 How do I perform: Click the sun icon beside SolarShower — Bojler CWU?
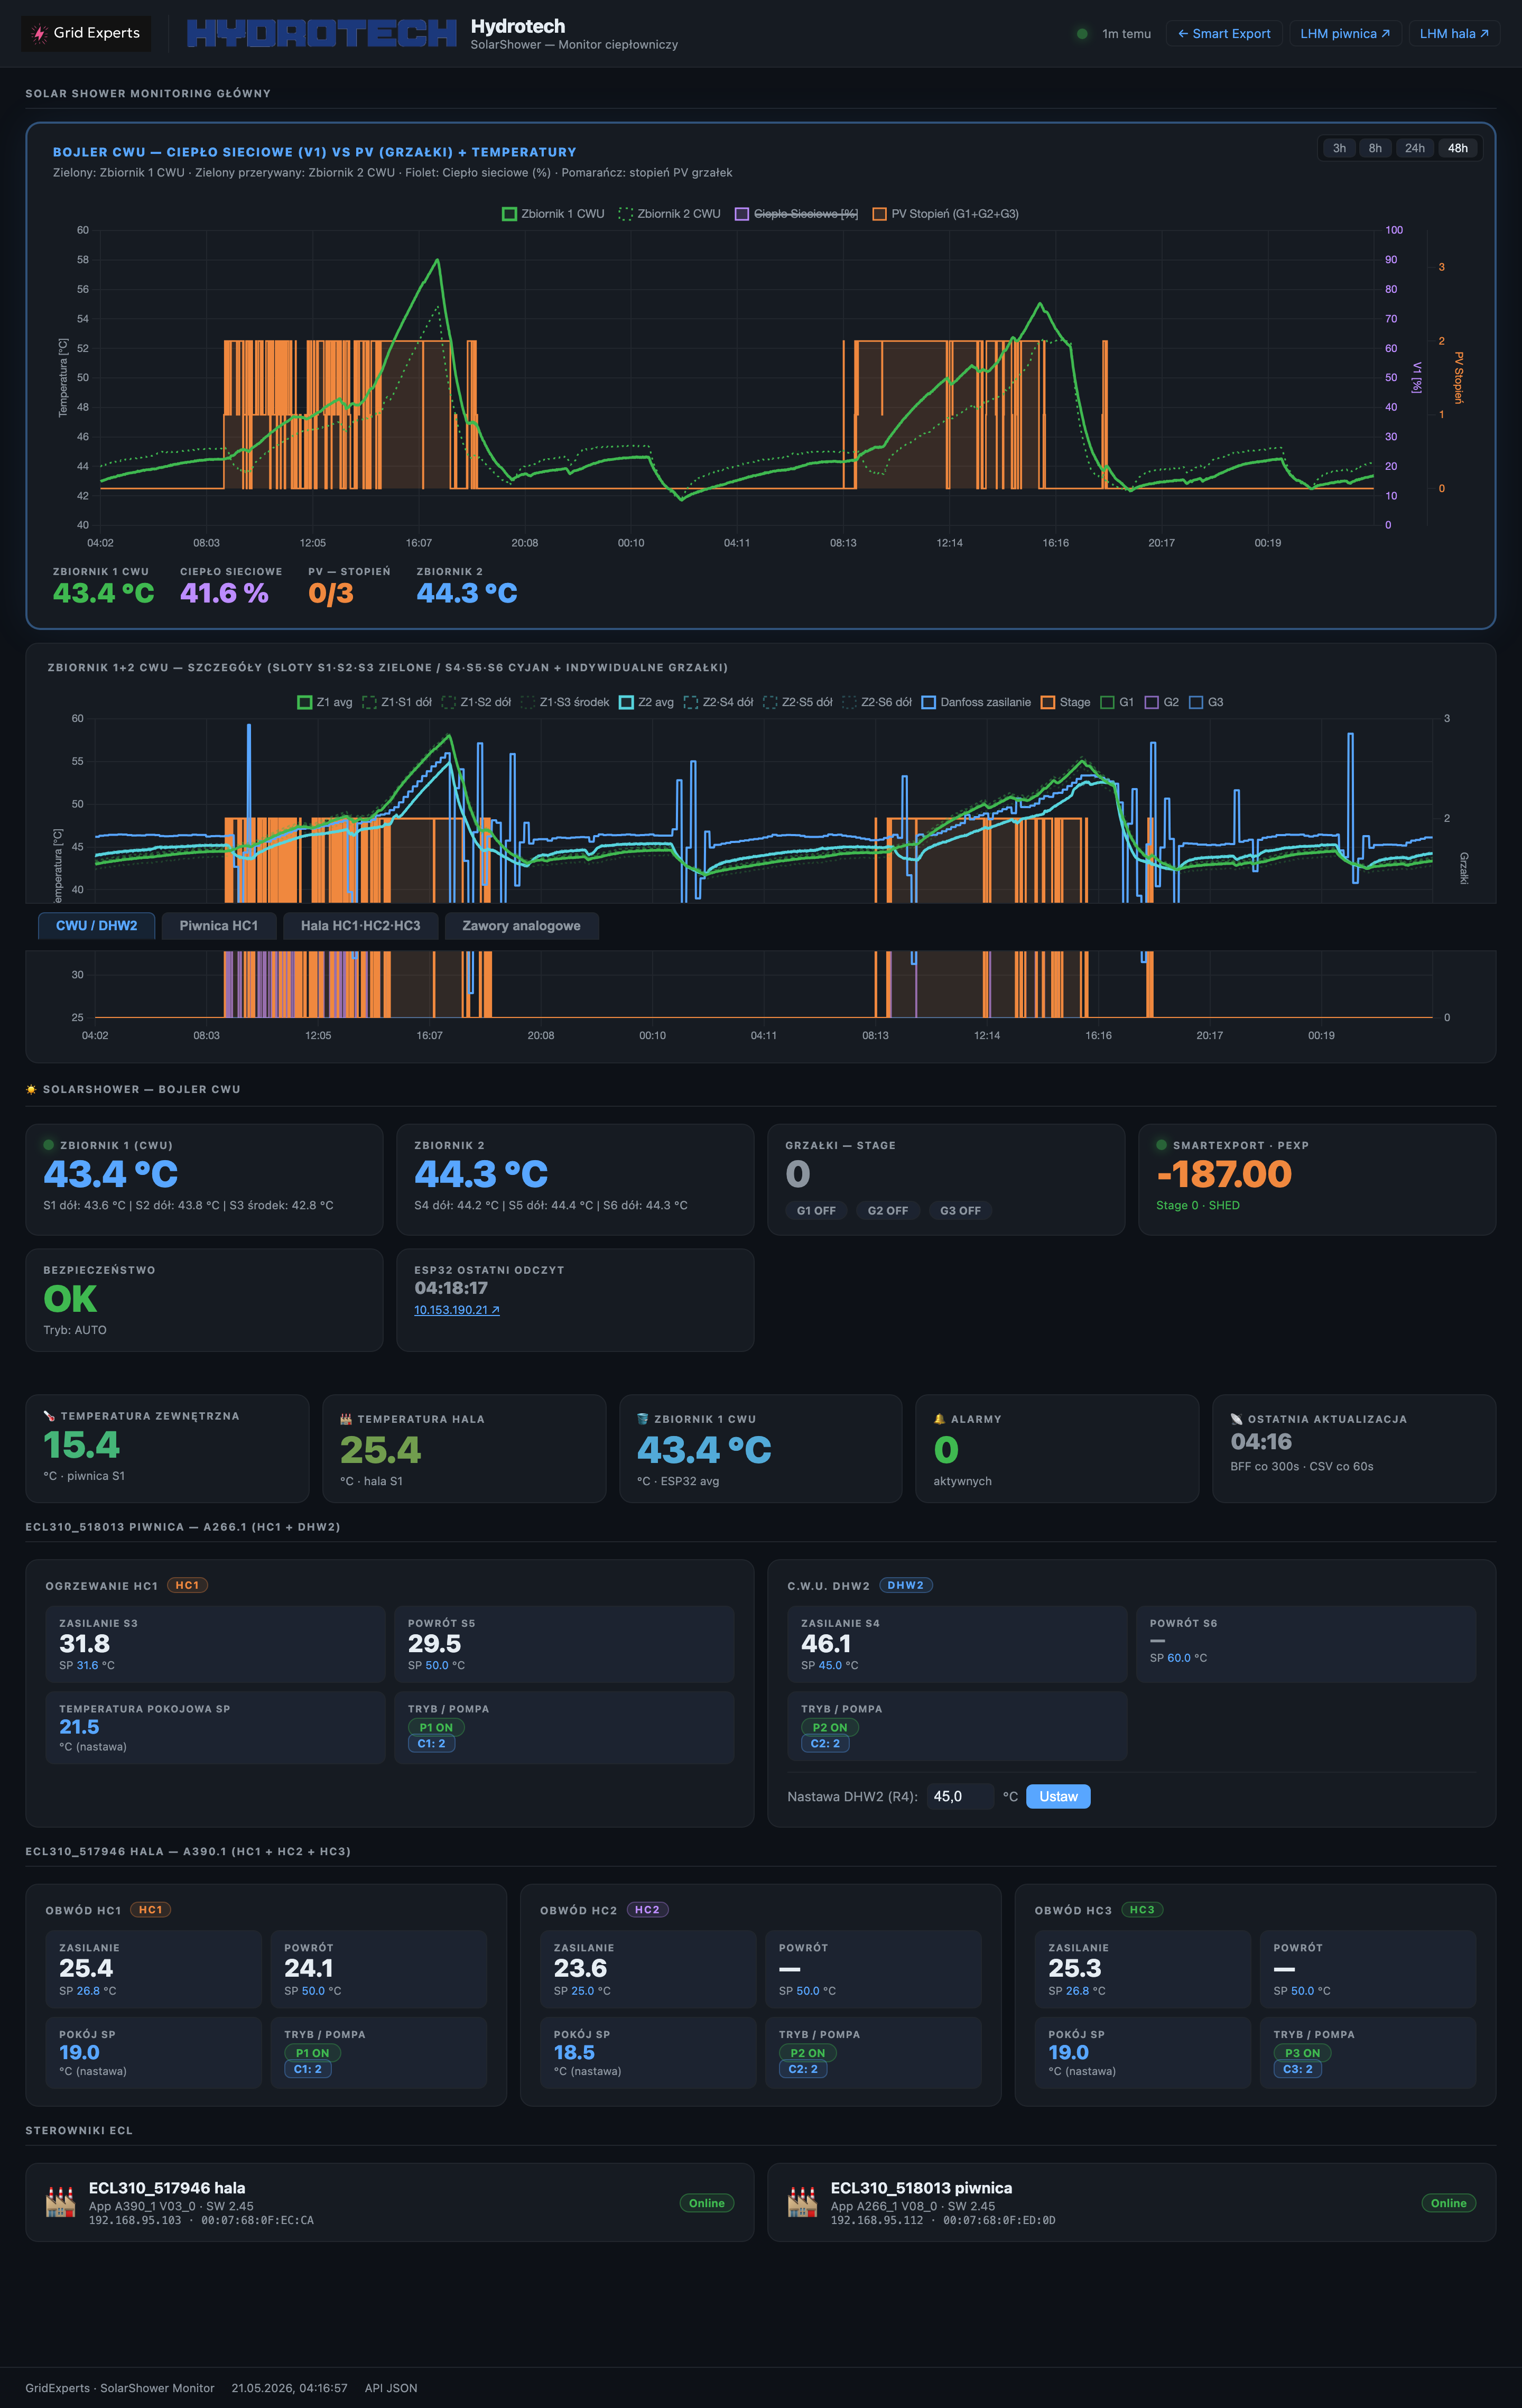coord(31,1089)
